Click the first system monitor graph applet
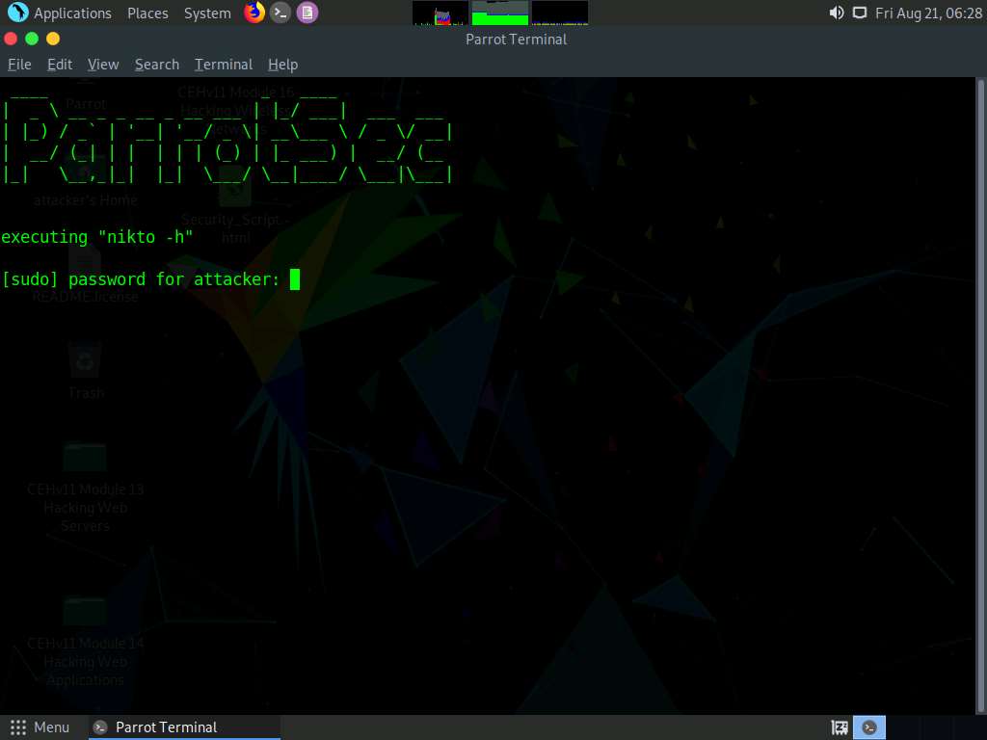Screen dimensions: 987x740 point(440,13)
